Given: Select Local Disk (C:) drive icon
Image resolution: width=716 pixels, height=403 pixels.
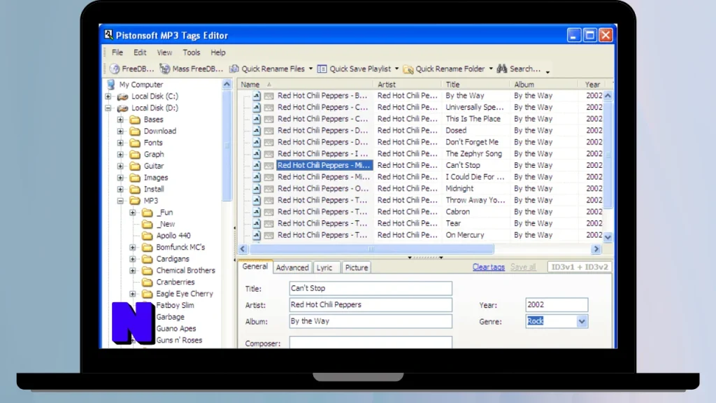Looking at the screenshot, I should pos(122,97).
